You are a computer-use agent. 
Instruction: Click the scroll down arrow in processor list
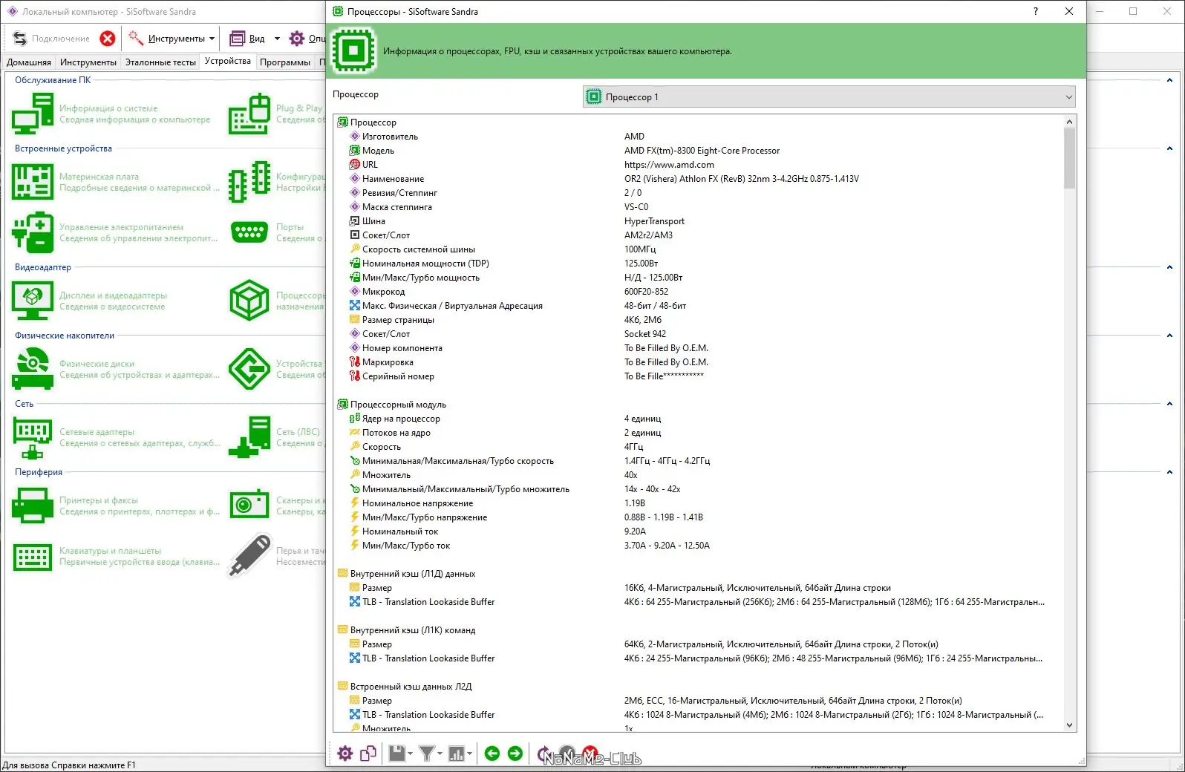[1070, 725]
